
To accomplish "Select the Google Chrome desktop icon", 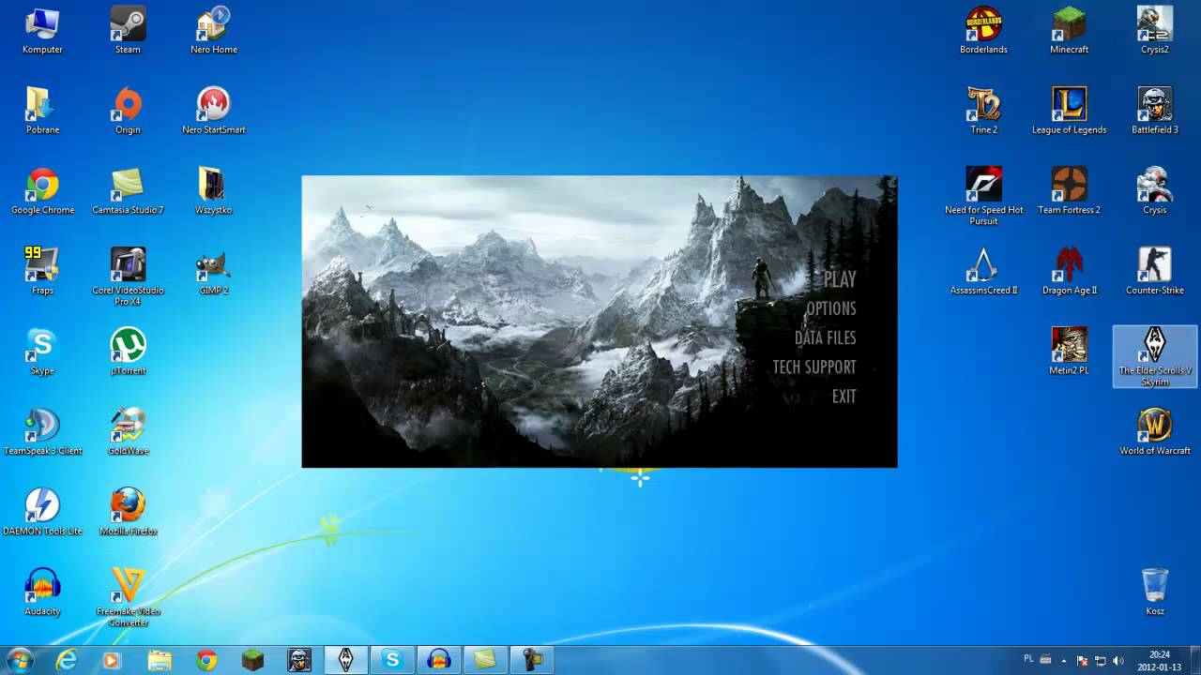I will click(x=42, y=192).
